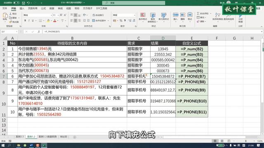Apply the yellow fill color bucket

click(48, 21)
